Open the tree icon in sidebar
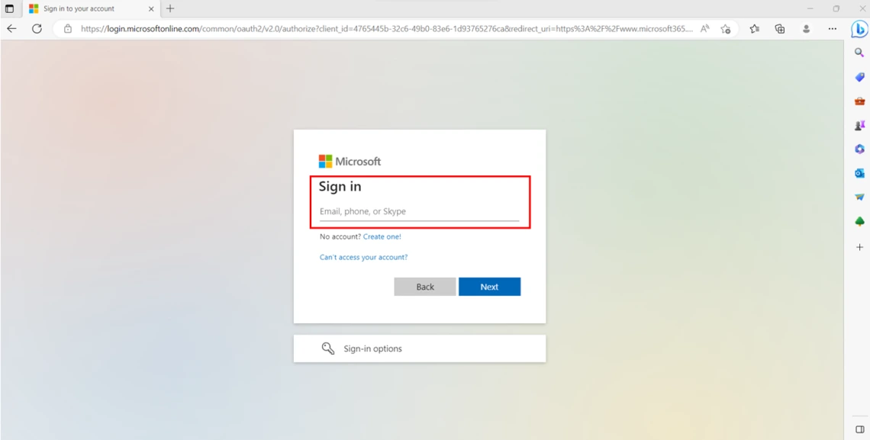Screen dimensions: 870x440 click(x=859, y=222)
